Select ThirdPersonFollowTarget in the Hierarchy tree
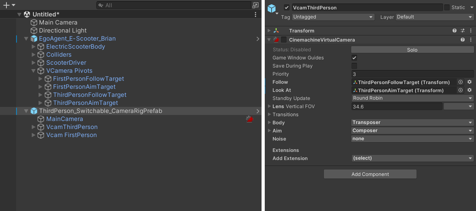 click(x=90, y=95)
